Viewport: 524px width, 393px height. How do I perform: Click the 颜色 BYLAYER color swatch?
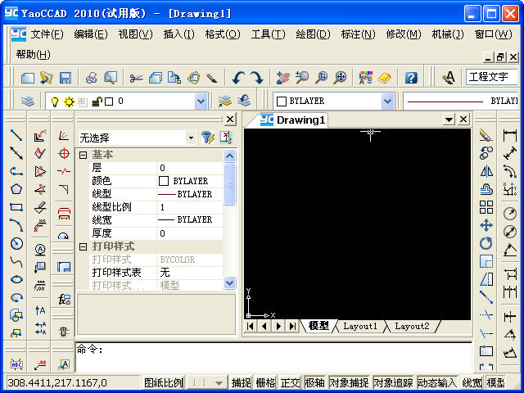click(164, 181)
